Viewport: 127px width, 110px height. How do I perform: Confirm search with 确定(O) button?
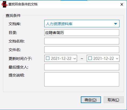[91, 100]
